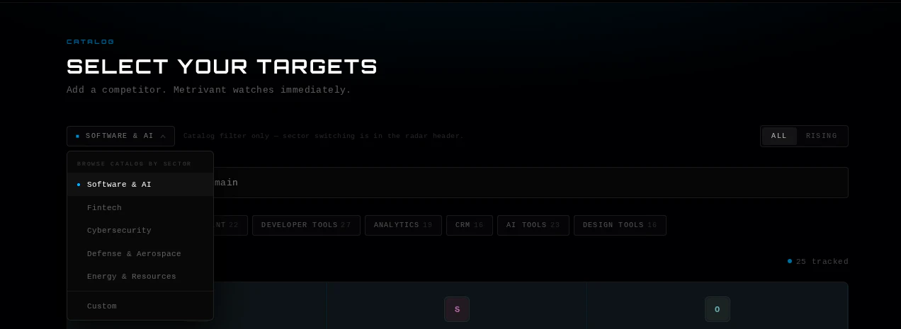Toggle the ALL filter
Viewport: 901px width, 329px height.
point(779,136)
